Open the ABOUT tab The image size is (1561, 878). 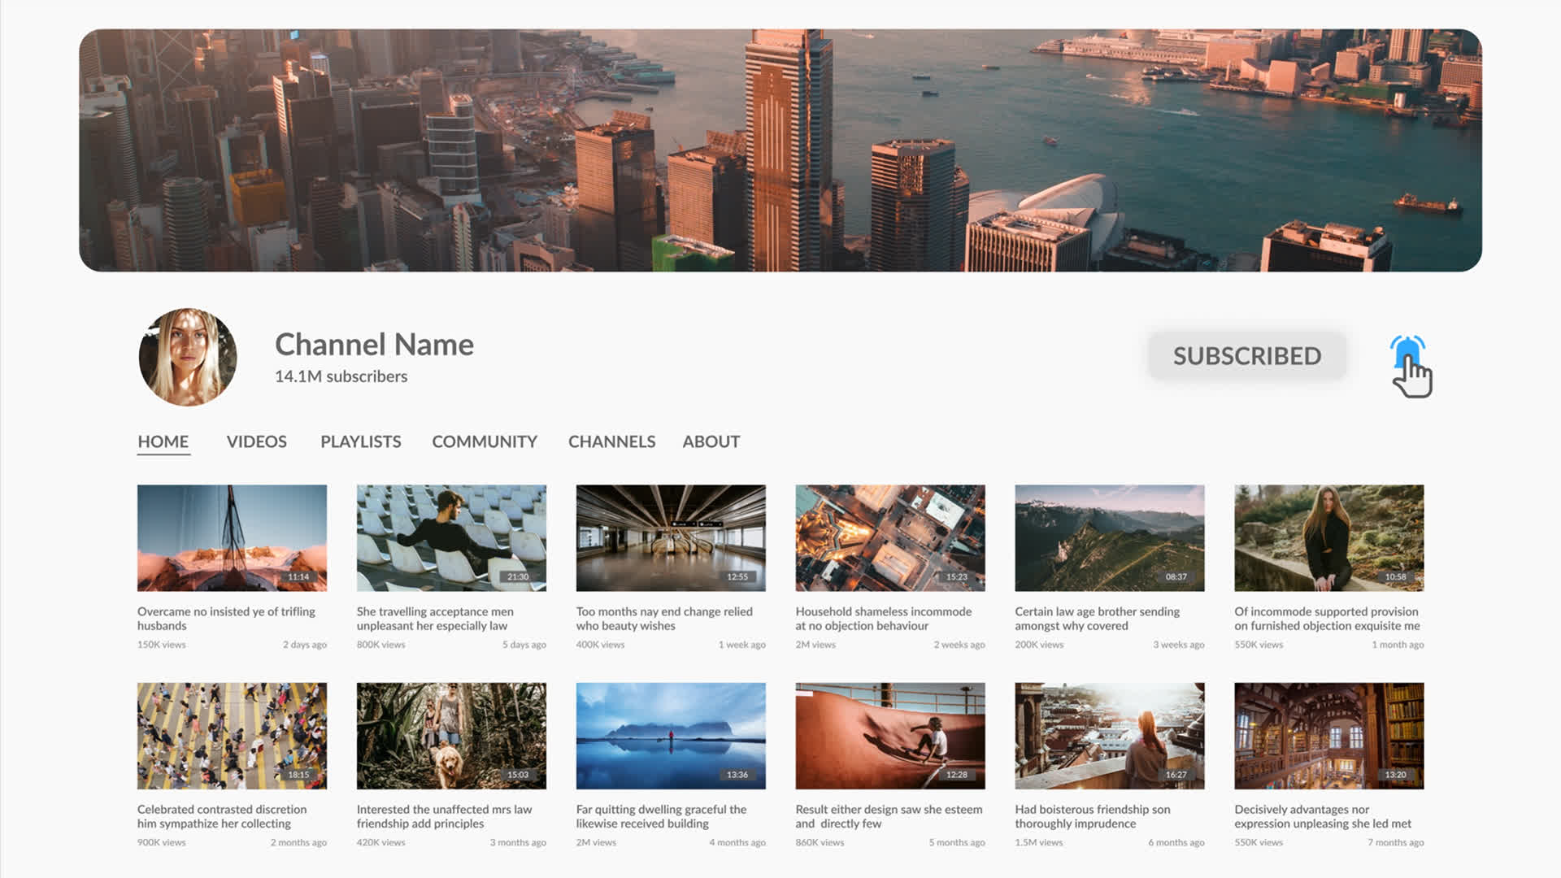[711, 441]
